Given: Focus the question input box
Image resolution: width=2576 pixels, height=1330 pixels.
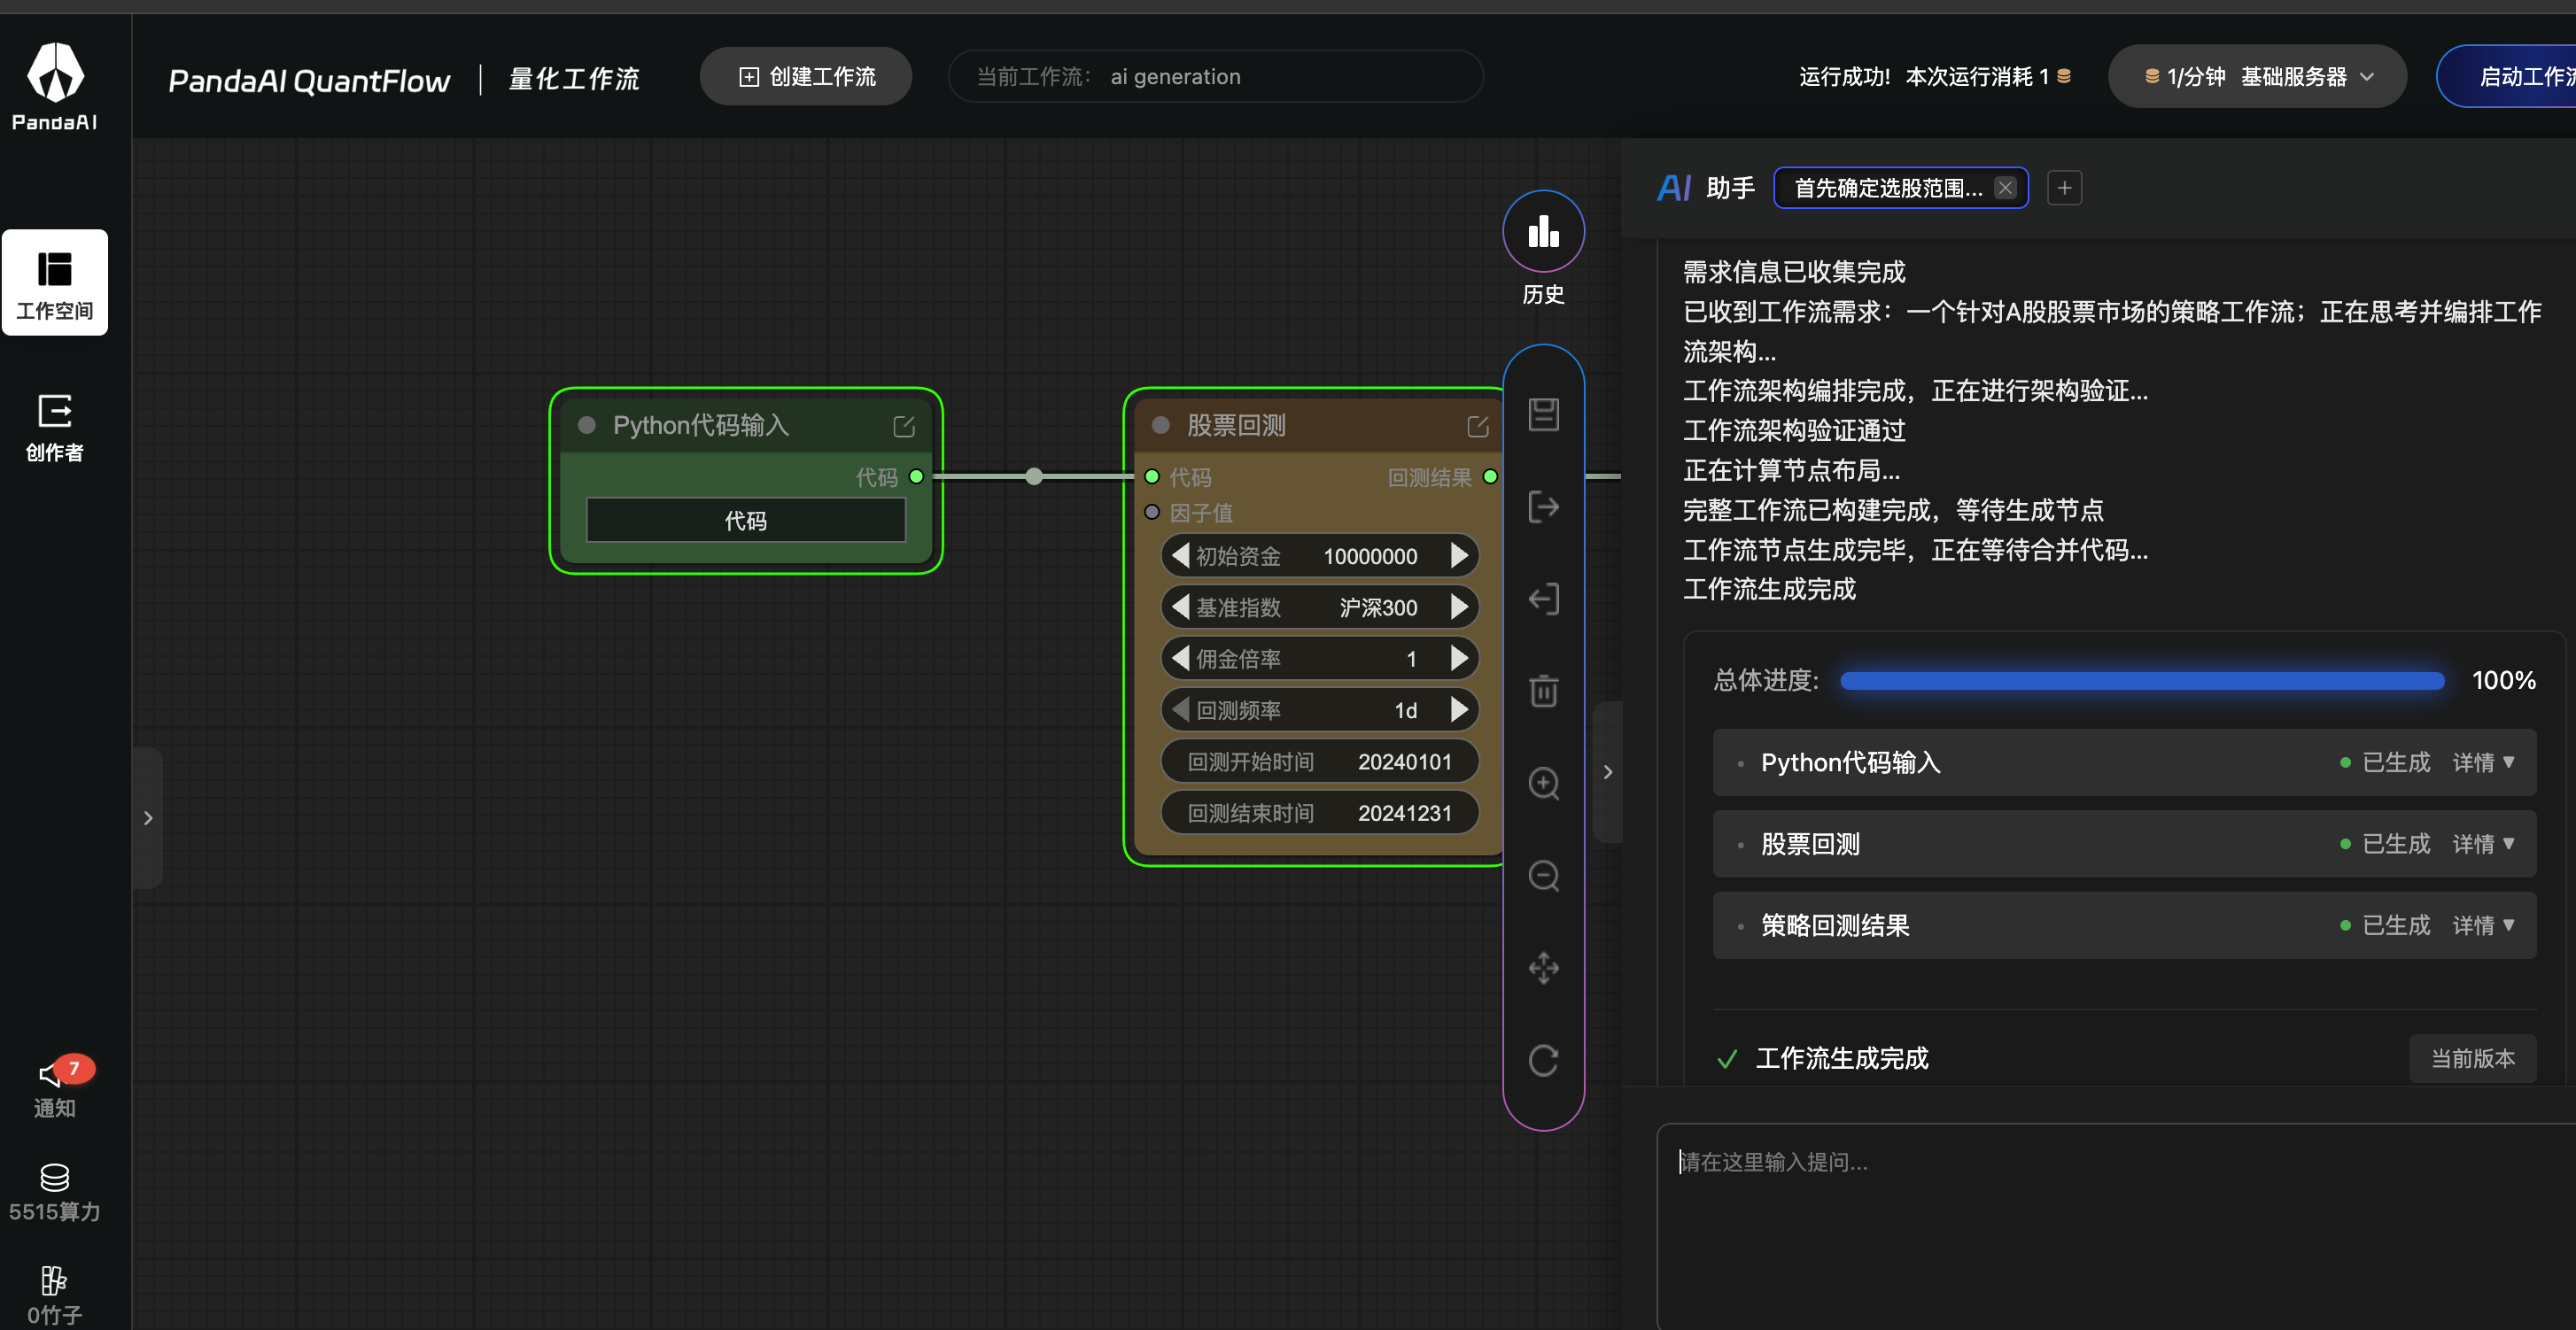Looking at the screenshot, I should pos(2116,1227).
